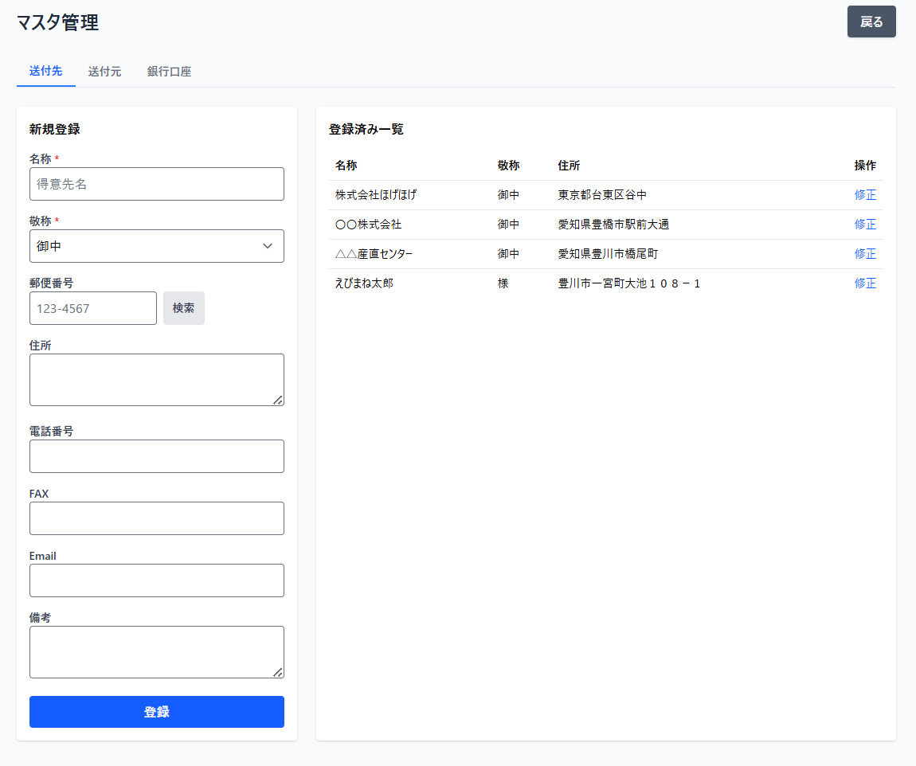This screenshot has width=916, height=766.
Task: Click into the 備考 text area
Action: click(x=156, y=651)
